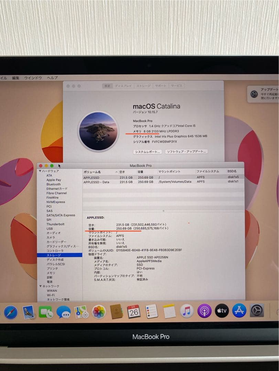Select SPI in the hardware list
This screenshot has width=279, height=371.
(x=49, y=220)
